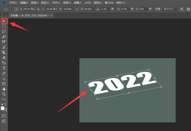Select the Horizontal Type tool
This screenshot has width=191, height=131.
pyautogui.click(x=4, y=68)
